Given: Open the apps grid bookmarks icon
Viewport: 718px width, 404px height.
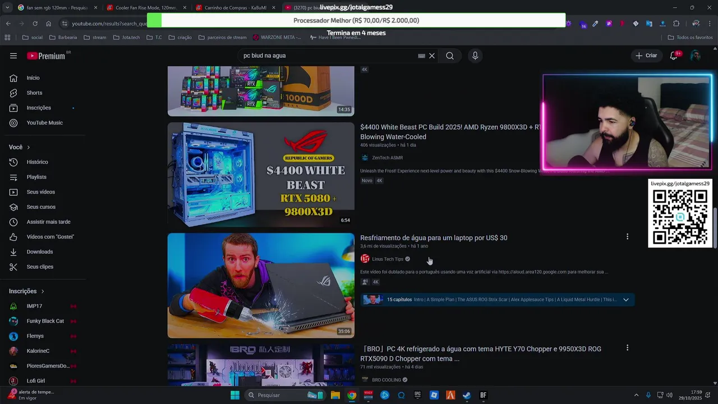Looking at the screenshot, I should (x=7, y=38).
